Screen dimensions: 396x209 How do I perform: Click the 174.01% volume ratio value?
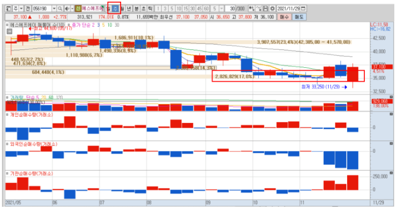(x=106, y=17)
